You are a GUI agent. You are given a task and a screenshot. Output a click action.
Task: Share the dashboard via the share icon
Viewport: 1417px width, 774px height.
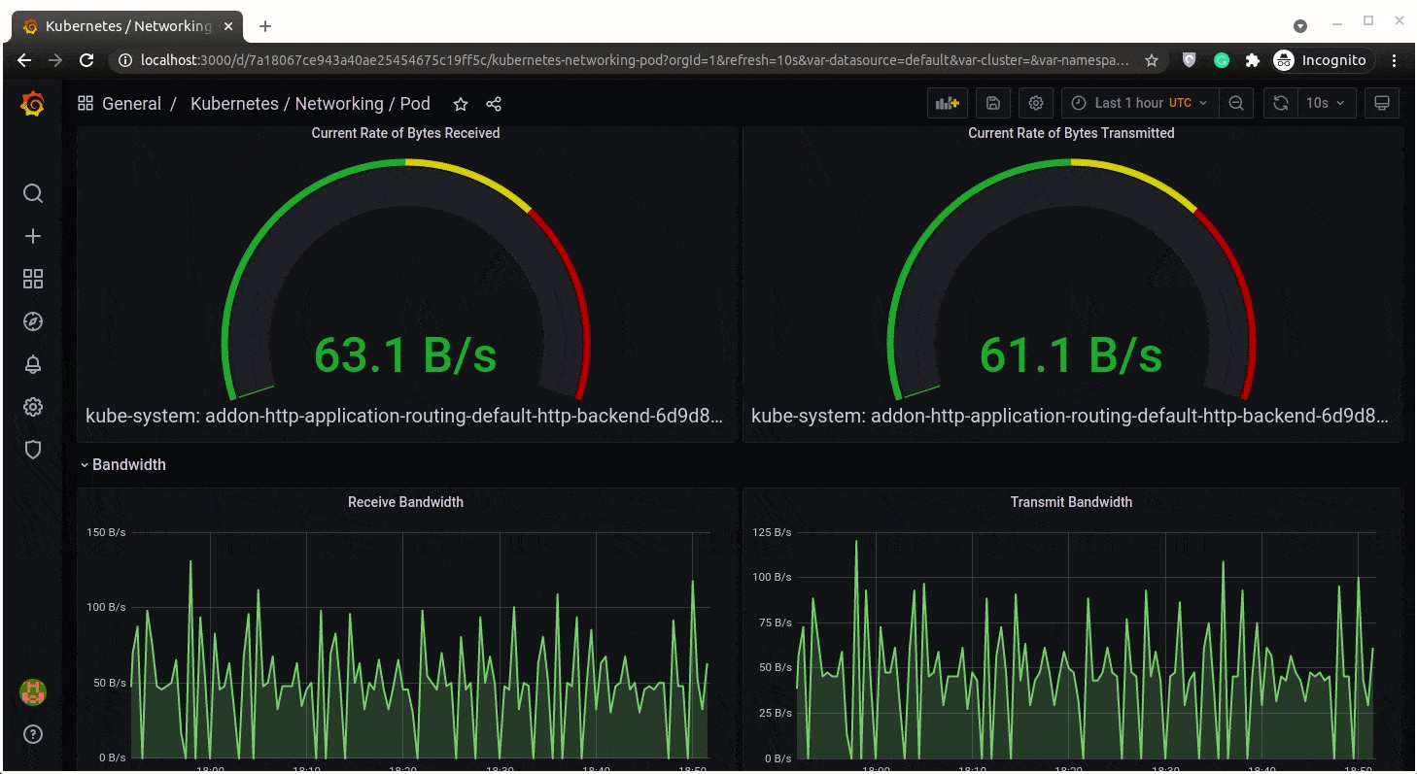click(x=494, y=103)
